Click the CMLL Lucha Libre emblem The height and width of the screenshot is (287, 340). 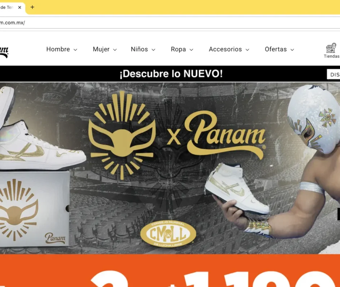pyautogui.click(x=168, y=234)
